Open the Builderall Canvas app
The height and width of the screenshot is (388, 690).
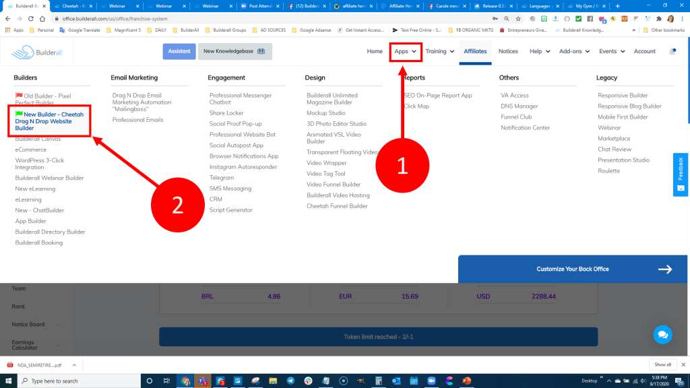(x=38, y=139)
